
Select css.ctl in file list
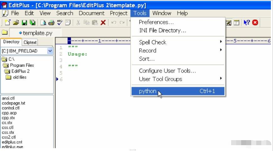(x=8, y=127)
